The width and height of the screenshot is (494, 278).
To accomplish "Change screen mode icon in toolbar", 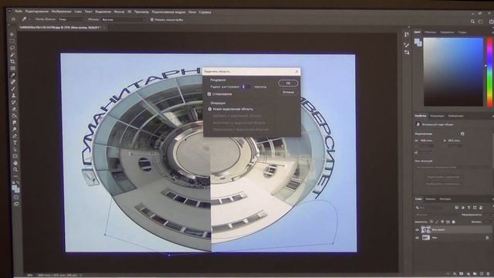I will (x=16, y=204).
